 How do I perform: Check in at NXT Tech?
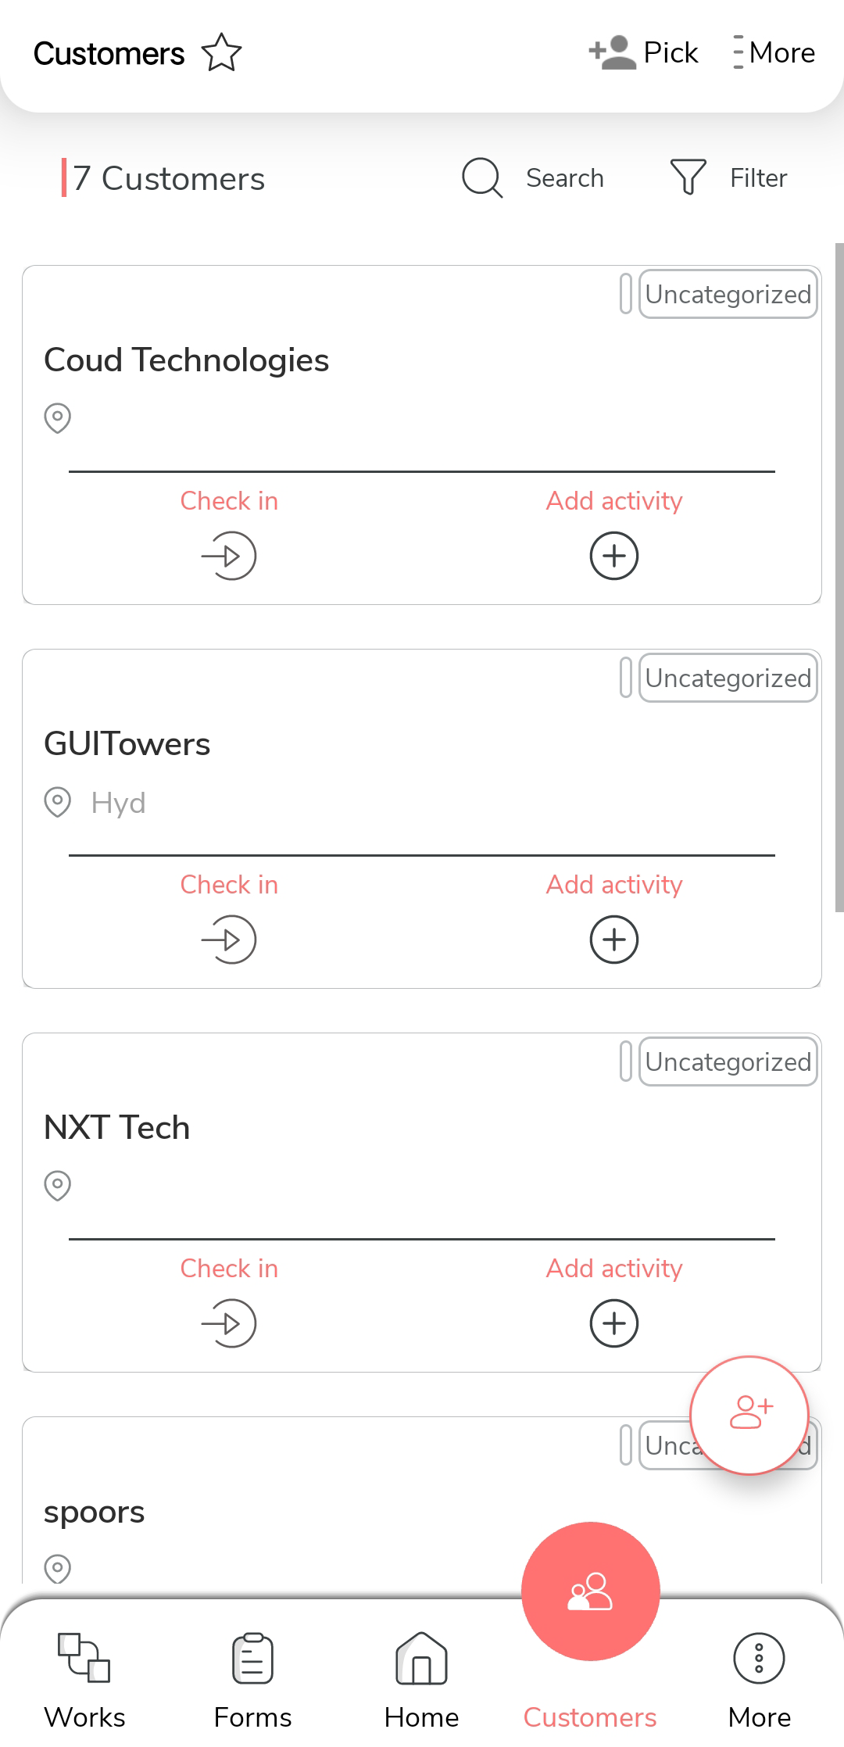(x=229, y=1323)
